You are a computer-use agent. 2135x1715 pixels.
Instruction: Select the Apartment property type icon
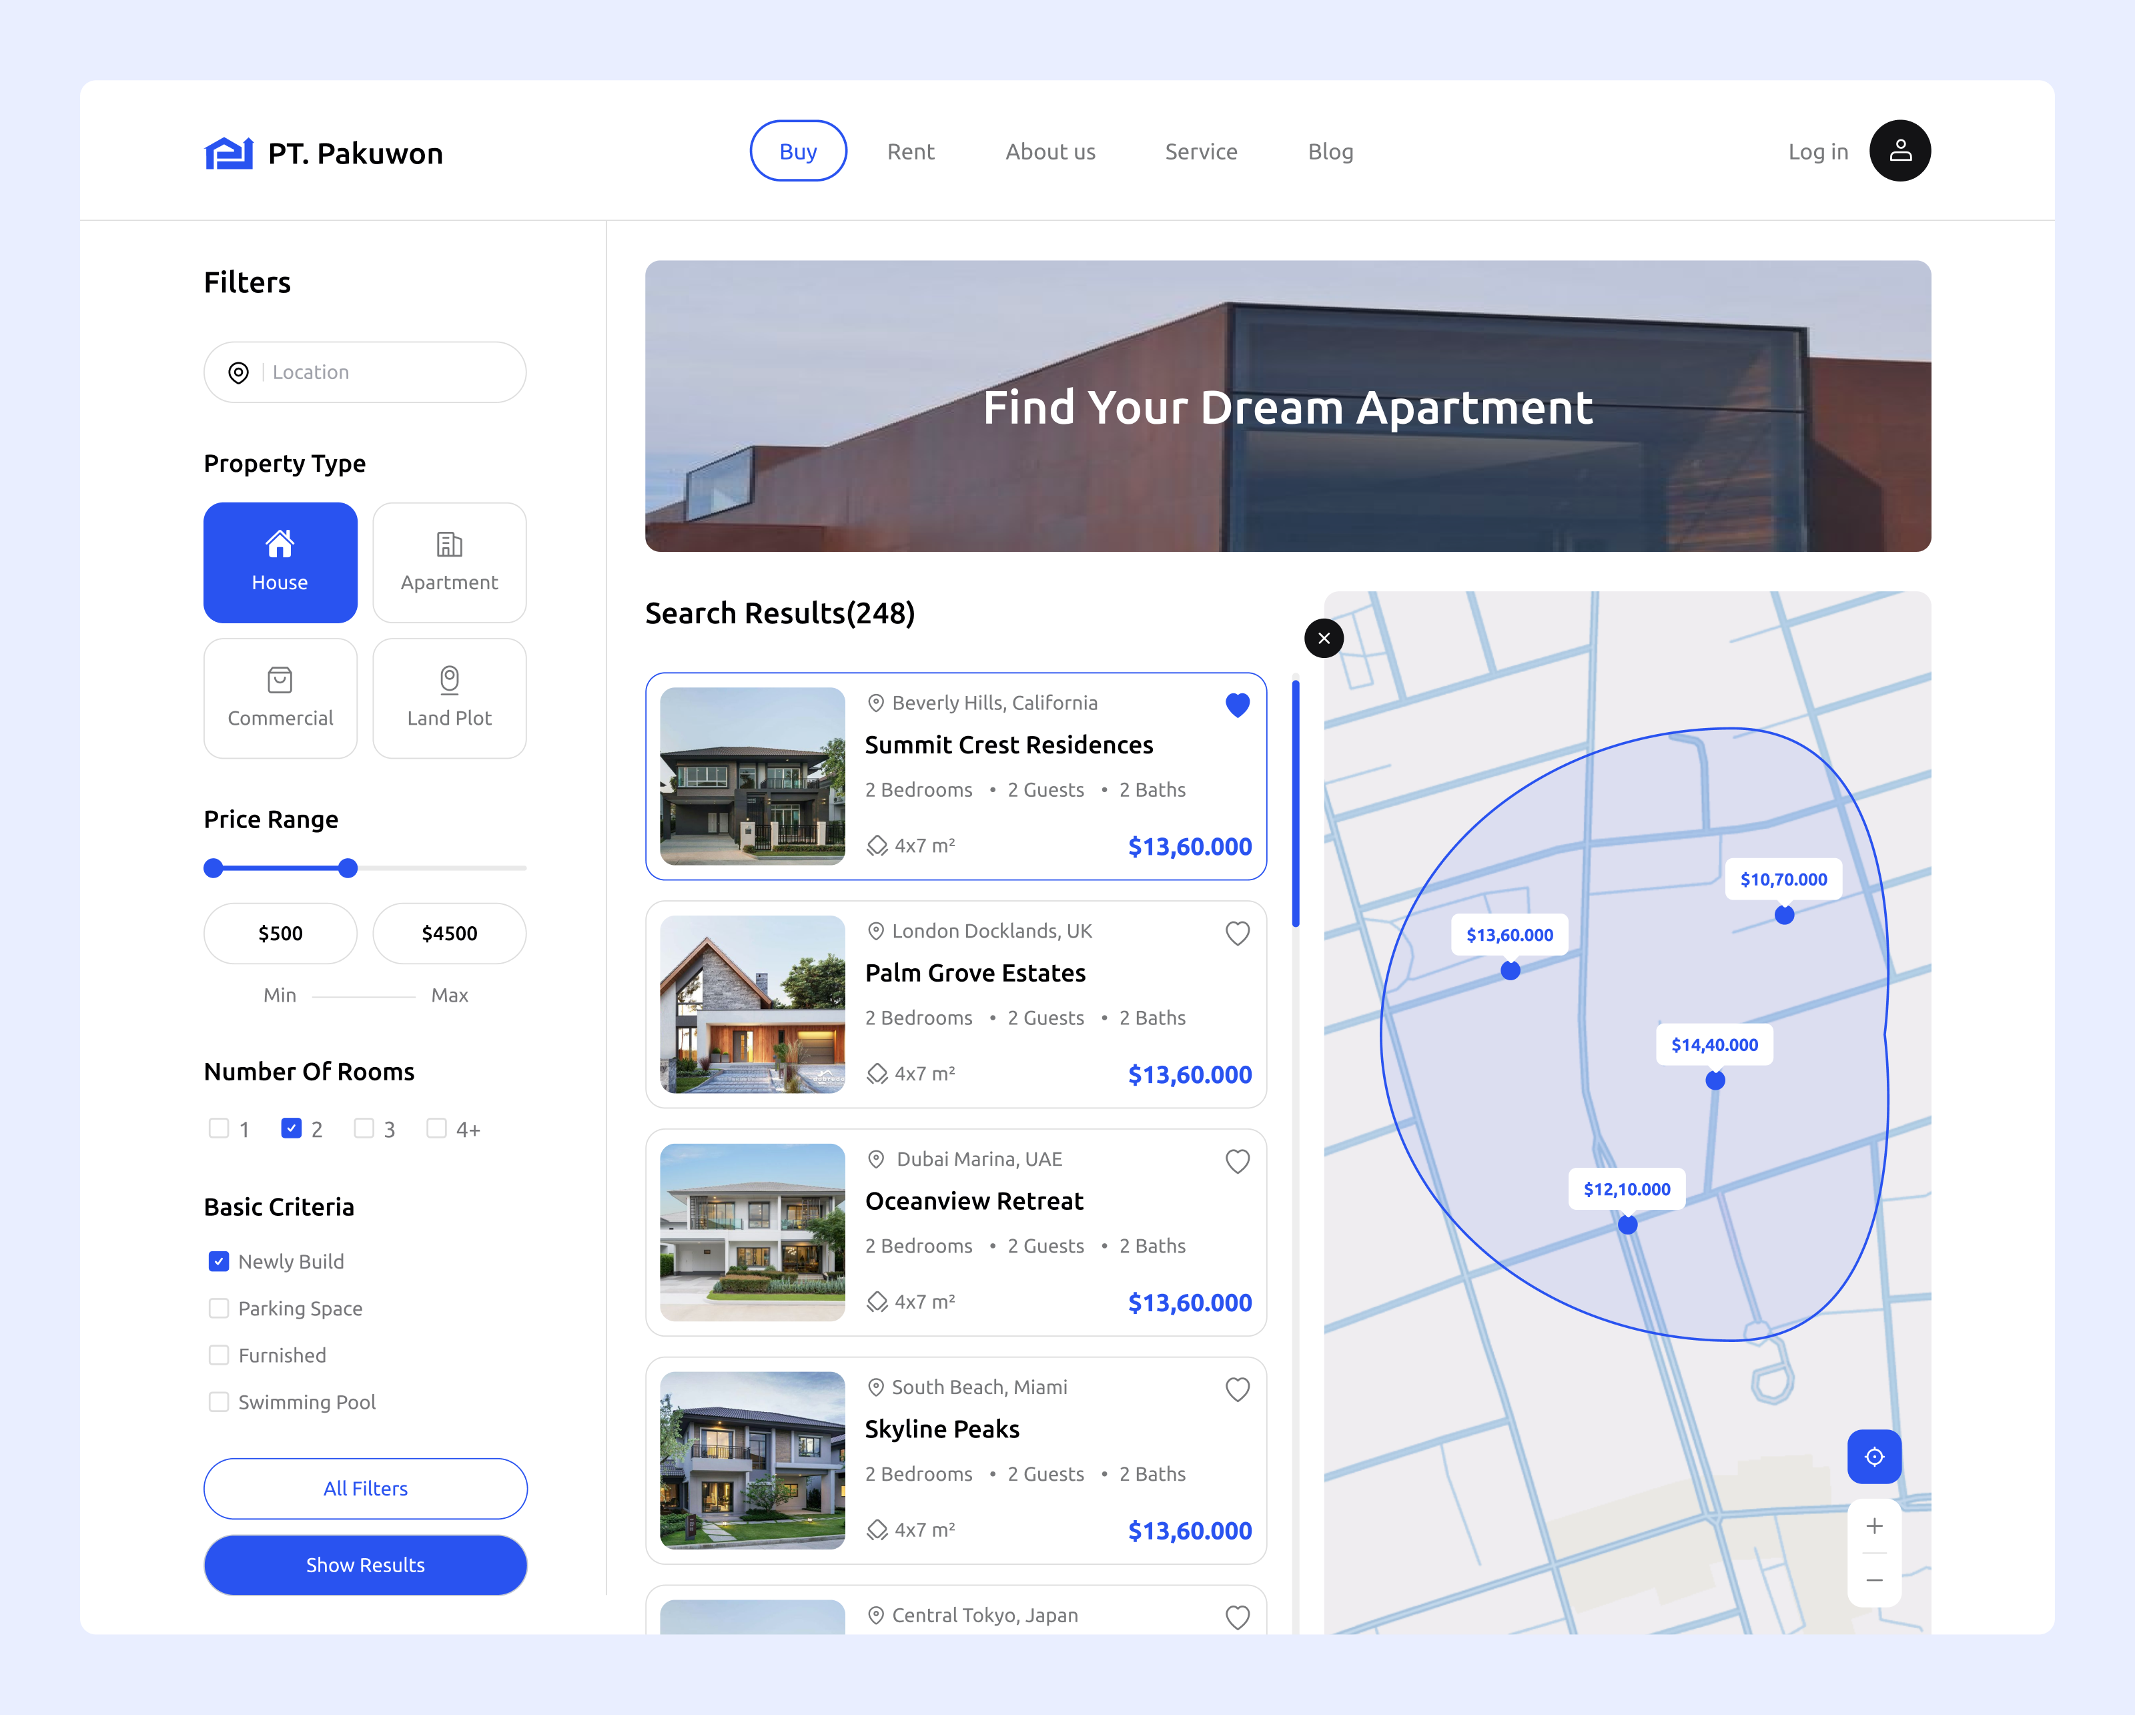tap(450, 544)
